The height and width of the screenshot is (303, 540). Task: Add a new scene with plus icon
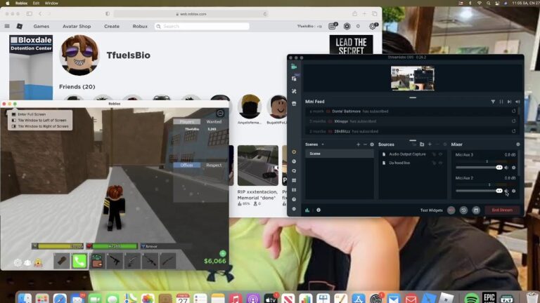358,144
